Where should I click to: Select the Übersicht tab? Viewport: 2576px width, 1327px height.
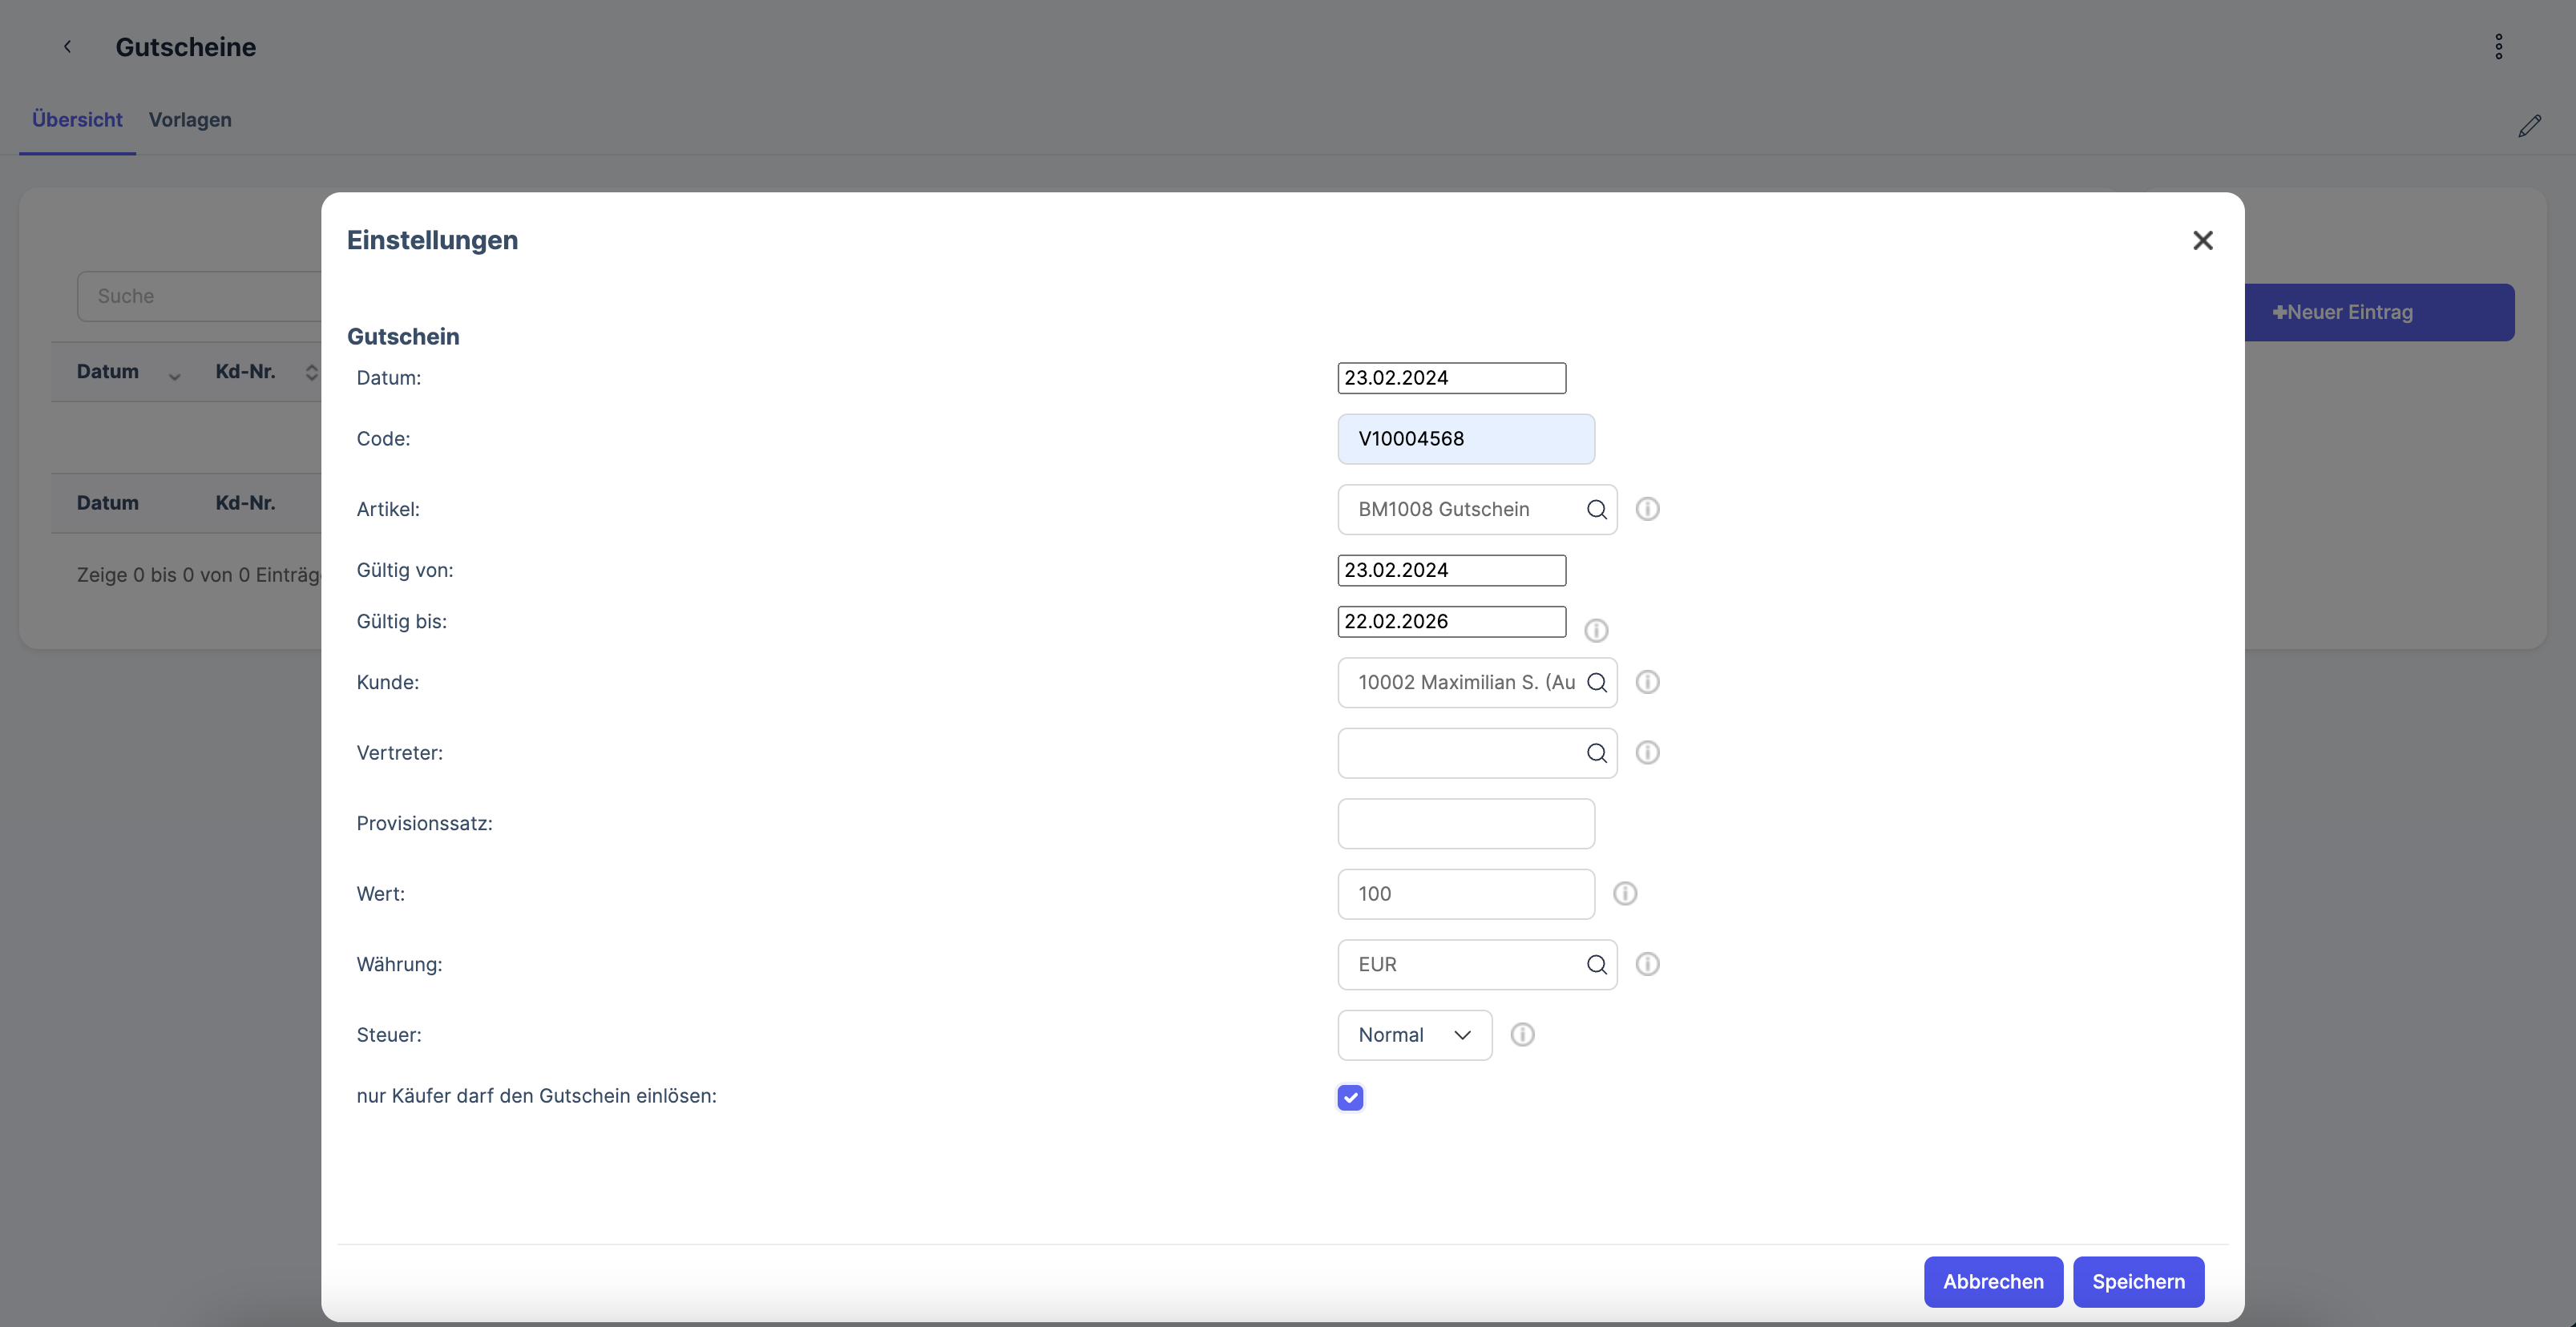pos(77,120)
